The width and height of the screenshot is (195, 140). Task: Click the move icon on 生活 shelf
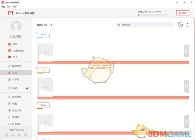[187, 122]
